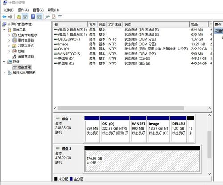Expand the 服务和应用程序 node
Screen dimensions: 223x185
pyautogui.click(x=4, y=72)
